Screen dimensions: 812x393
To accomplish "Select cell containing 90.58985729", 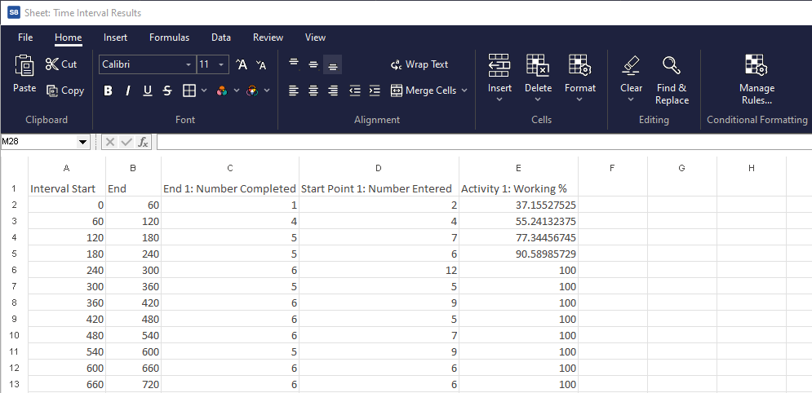I will pos(518,254).
